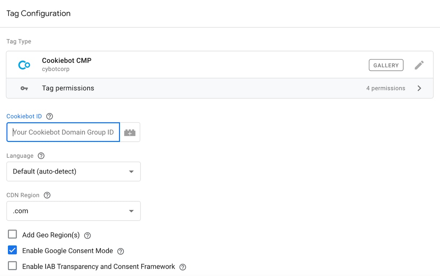Edit tag type with the pencil icon
Viewport: 440px width, 276px height.
(419, 65)
